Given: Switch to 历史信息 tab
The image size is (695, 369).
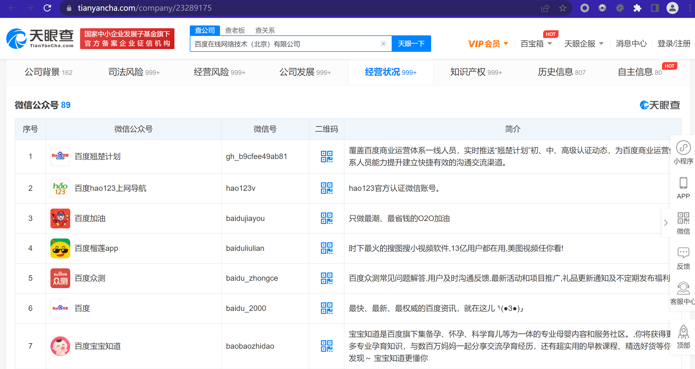Looking at the screenshot, I should point(562,72).
